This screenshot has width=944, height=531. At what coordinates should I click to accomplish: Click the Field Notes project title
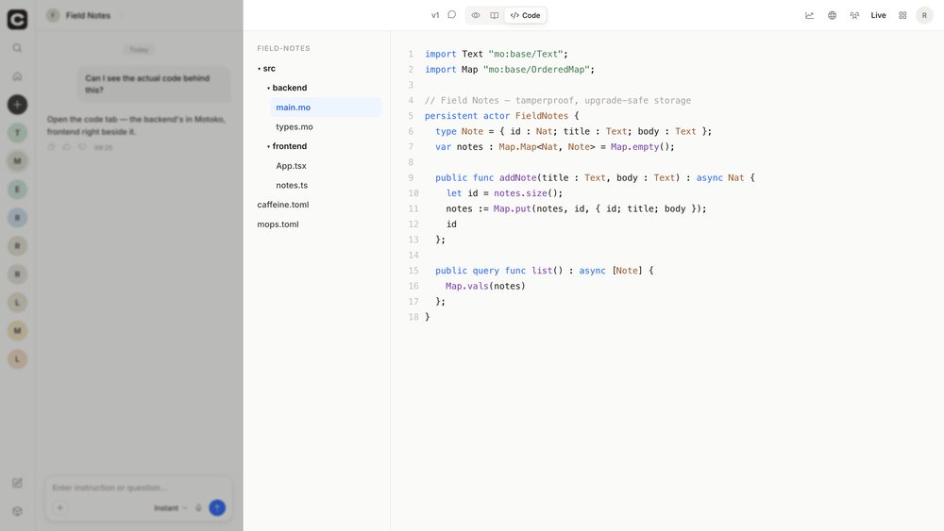[x=88, y=15]
